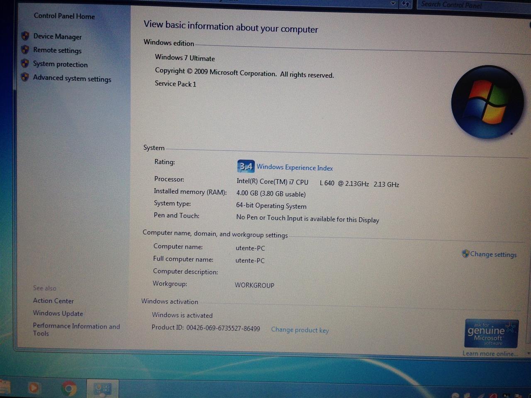Select the Service Pack 1 text
The height and width of the screenshot is (398, 531).
tap(175, 84)
